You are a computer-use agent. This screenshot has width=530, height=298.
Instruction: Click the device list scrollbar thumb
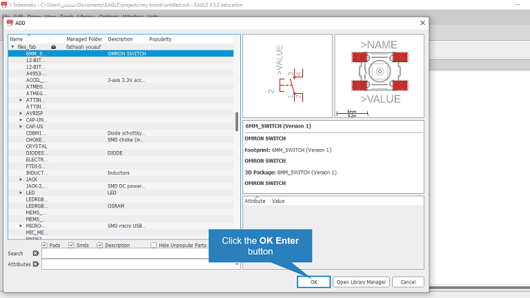(237, 121)
